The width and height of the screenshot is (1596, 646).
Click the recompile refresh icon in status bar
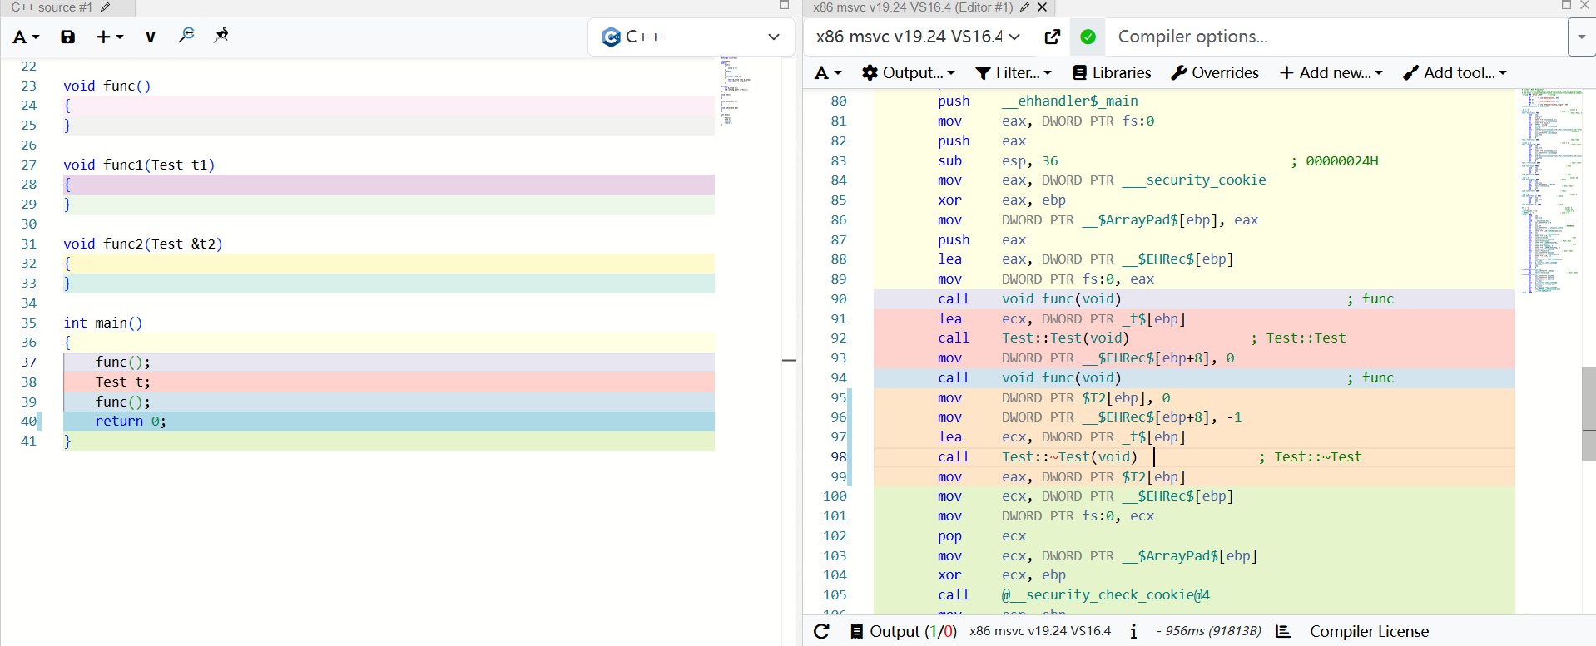(821, 631)
